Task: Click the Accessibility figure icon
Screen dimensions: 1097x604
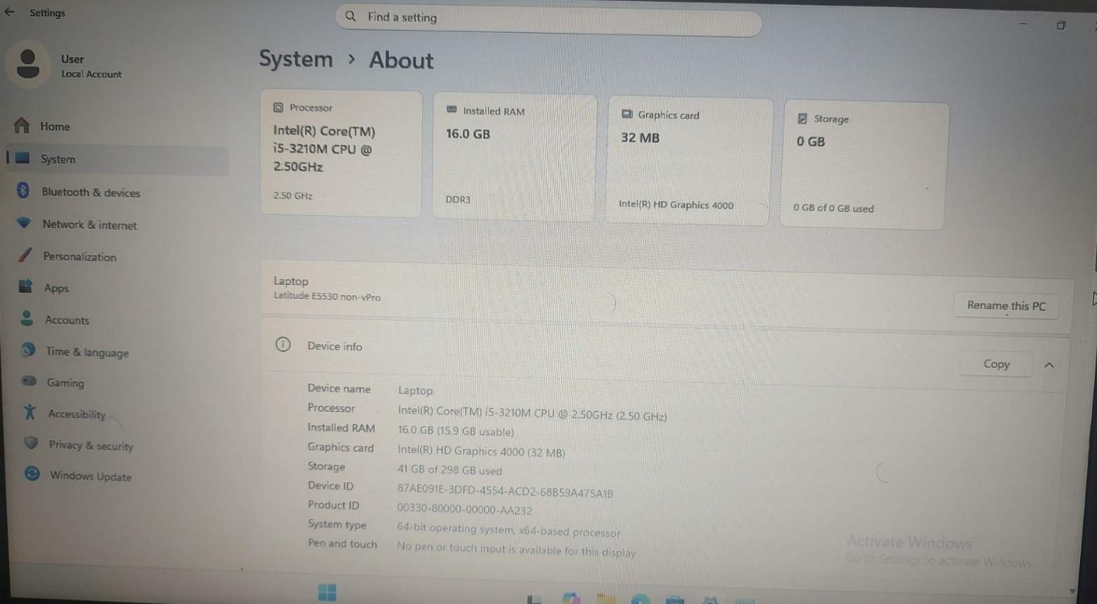Action: (29, 412)
